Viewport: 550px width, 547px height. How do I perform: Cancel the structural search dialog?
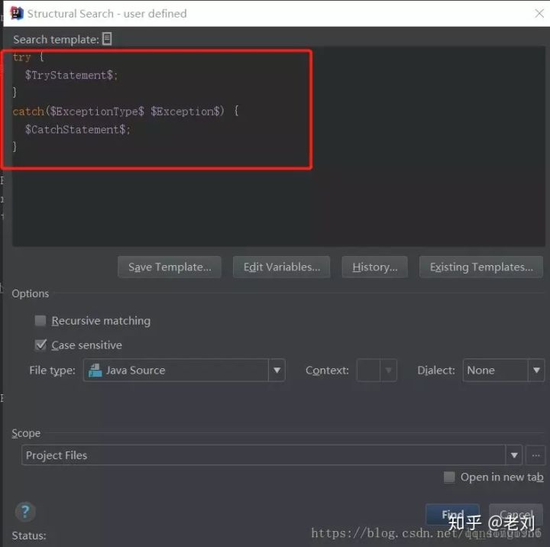pyautogui.click(x=516, y=514)
